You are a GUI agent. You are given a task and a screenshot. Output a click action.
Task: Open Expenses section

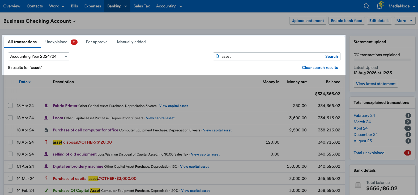[93, 6]
